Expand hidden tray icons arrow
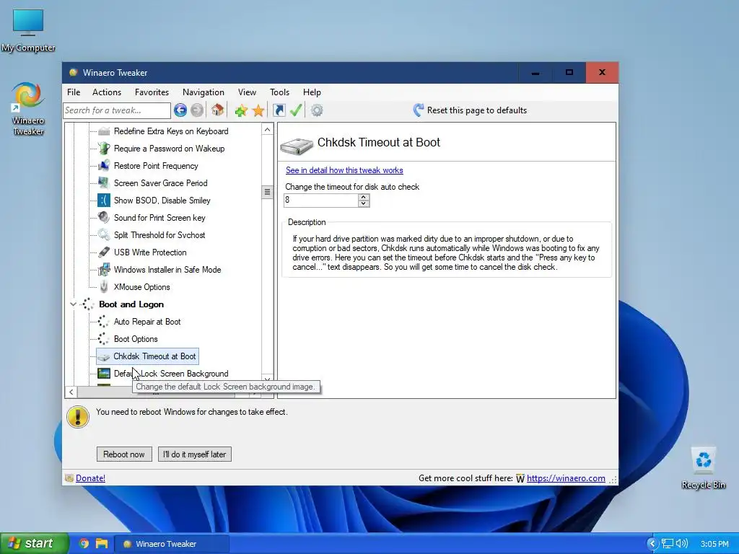 click(652, 544)
